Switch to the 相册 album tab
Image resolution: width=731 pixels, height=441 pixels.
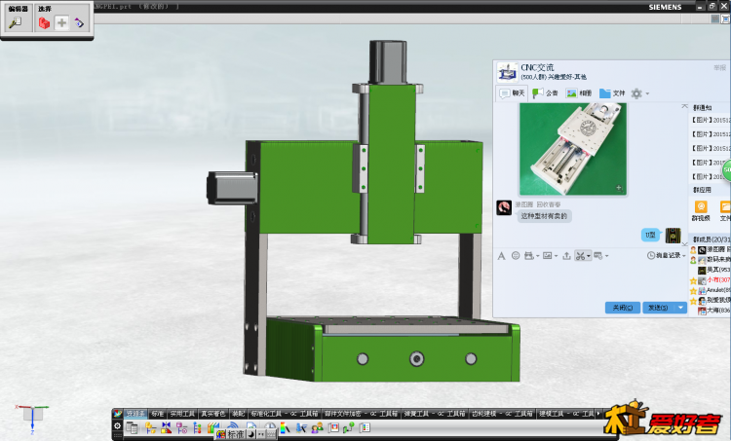578,93
